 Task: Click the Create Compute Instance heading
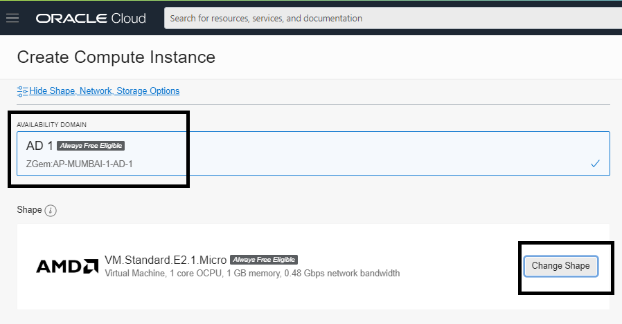(x=116, y=57)
